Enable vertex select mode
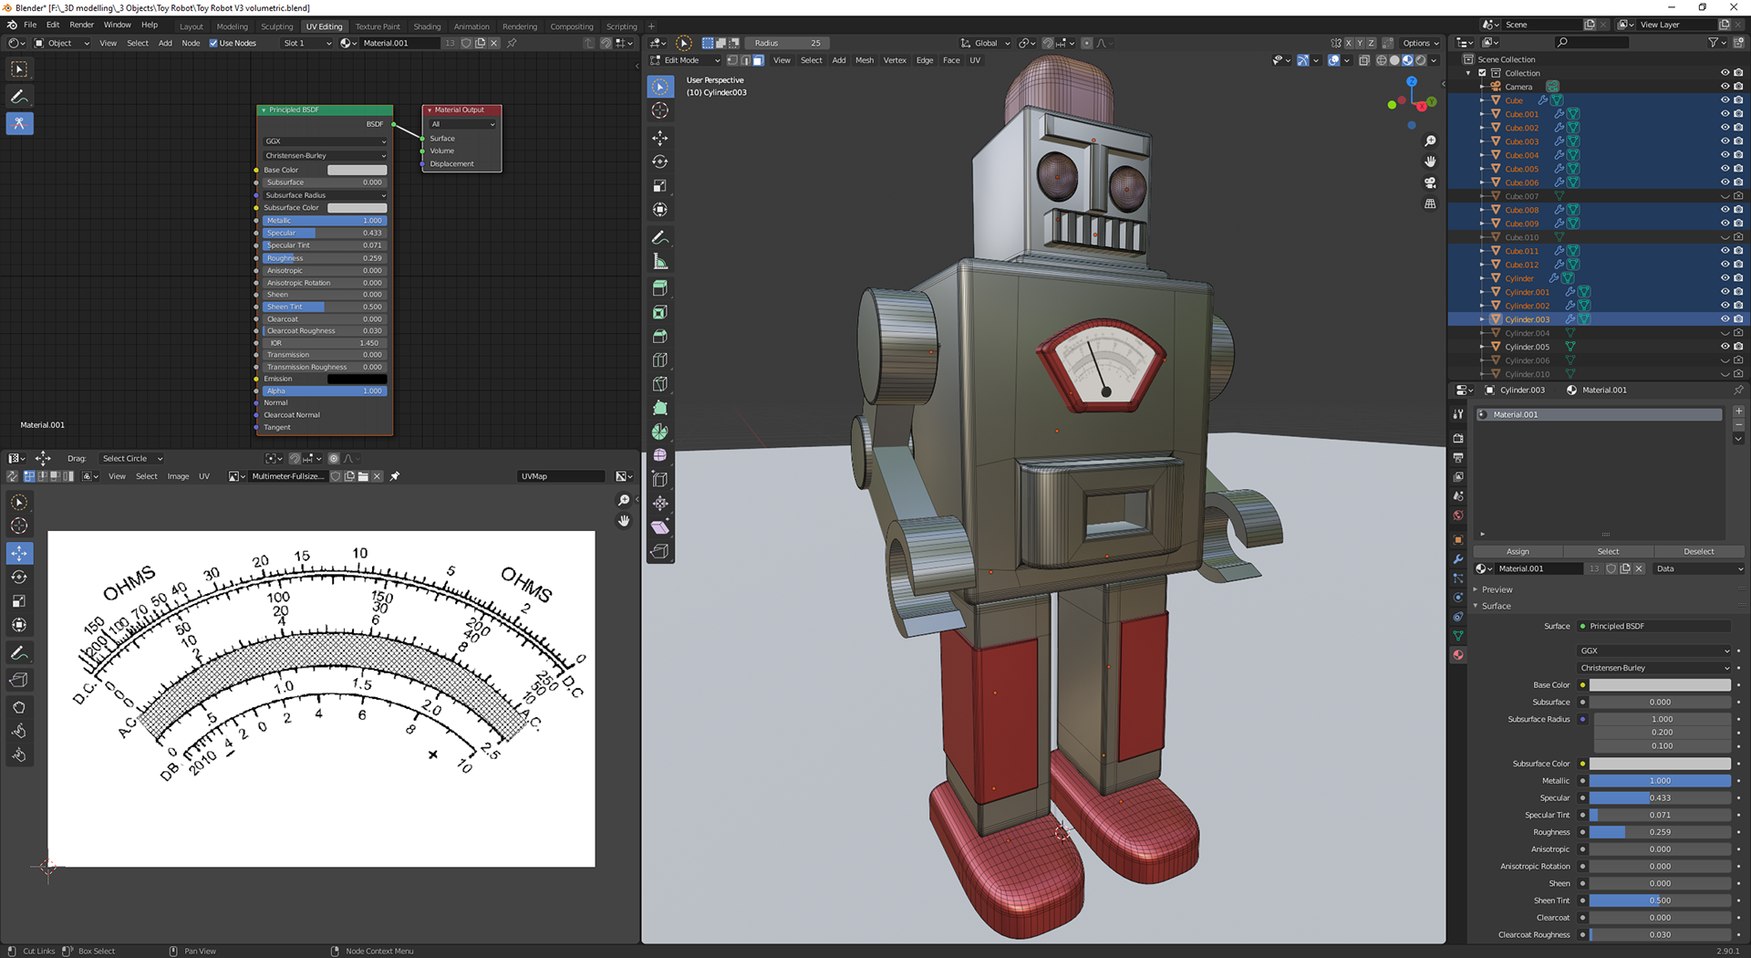 [732, 60]
